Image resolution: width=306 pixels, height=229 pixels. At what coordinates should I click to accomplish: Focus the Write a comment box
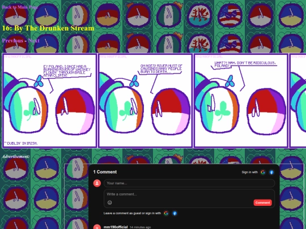[x=189, y=198]
